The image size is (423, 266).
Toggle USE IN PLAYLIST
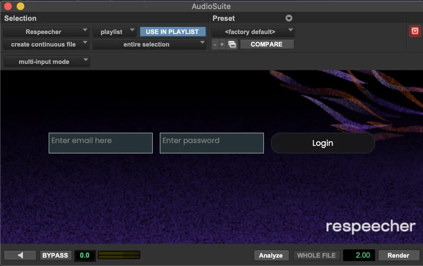click(172, 32)
